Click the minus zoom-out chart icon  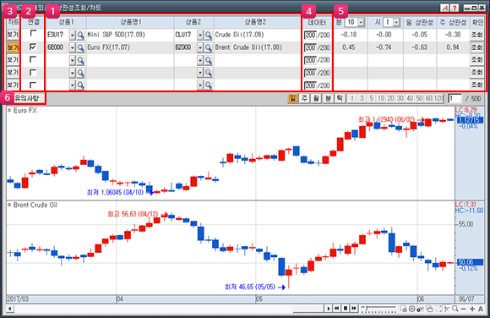pos(464,309)
